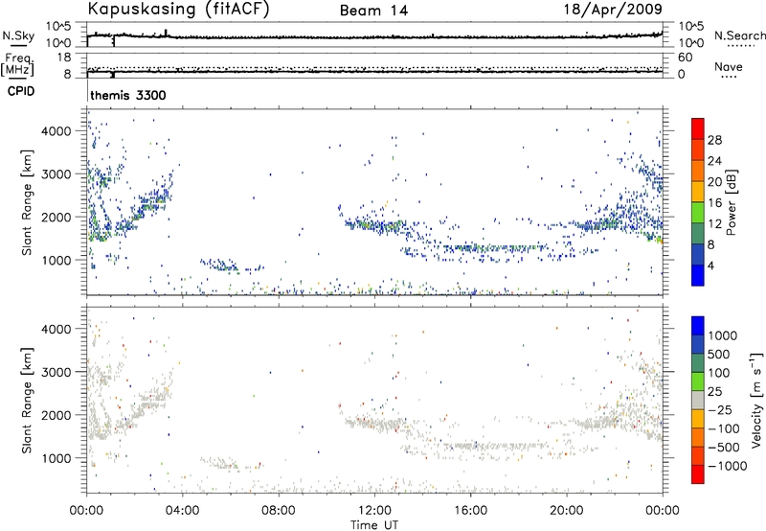The width and height of the screenshot is (766, 531).
Task: Select the 'Beam 14' heading
Action: 373,11
